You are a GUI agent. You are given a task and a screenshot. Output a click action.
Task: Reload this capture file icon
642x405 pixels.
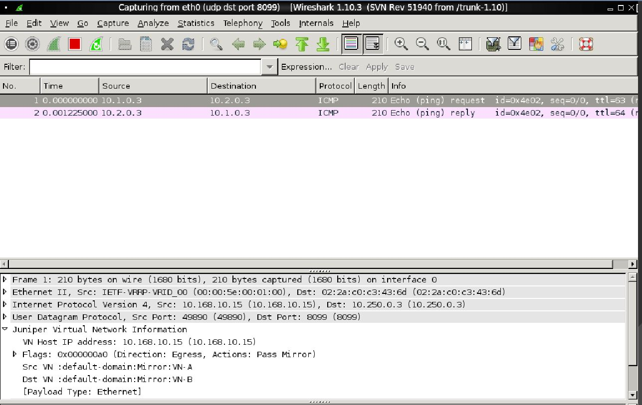coord(188,44)
